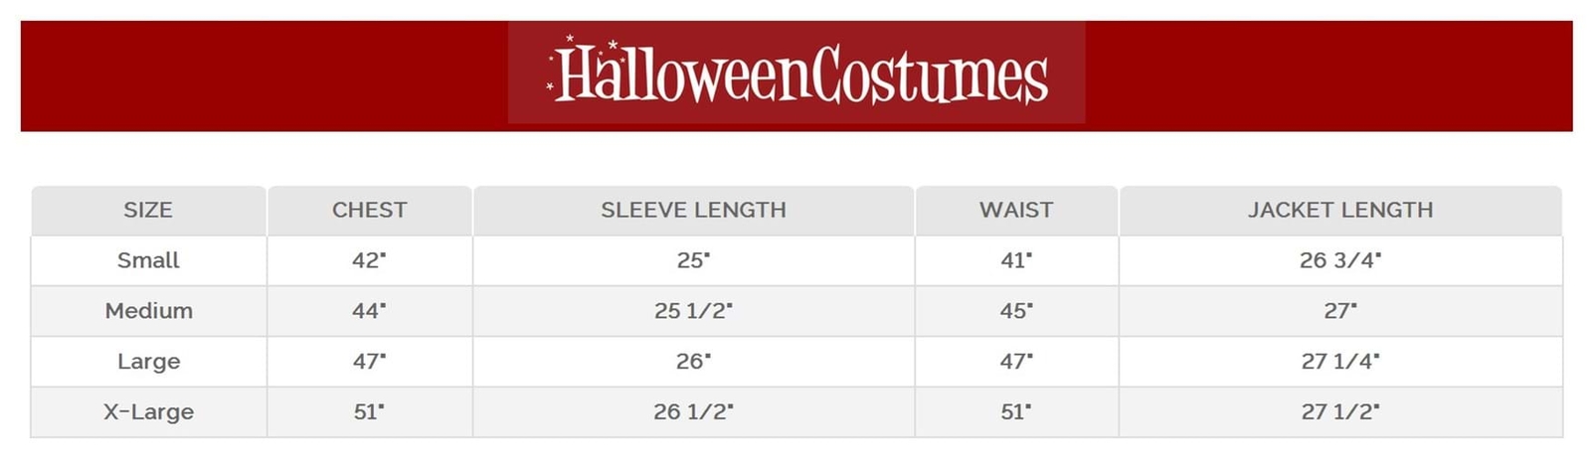Viewport: 1591px width, 468px height.
Task: Select the CHEST column header
Action: click(x=370, y=210)
